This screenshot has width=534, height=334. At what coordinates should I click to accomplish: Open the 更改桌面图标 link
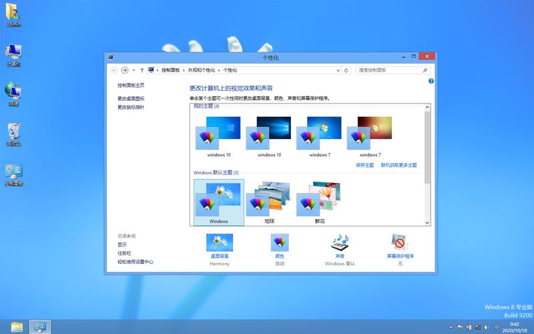[x=131, y=98]
